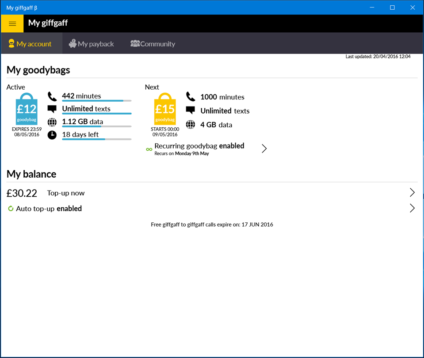Click the 4 GB data label
The height and width of the screenshot is (358, 424).
point(216,125)
